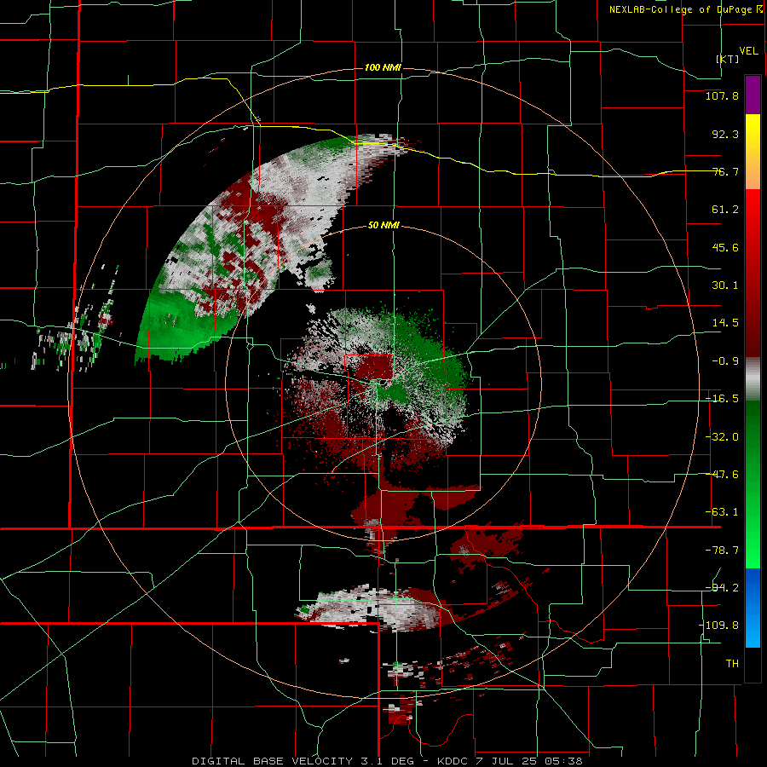Click the -47.6 legend value
The width and height of the screenshot is (767, 767).
(x=722, y=475)
